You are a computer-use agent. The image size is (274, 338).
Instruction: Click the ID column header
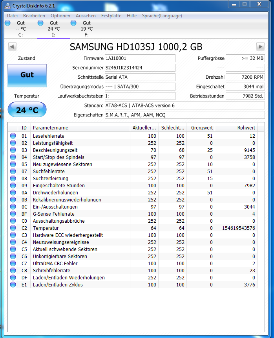[x=24, y=128]
